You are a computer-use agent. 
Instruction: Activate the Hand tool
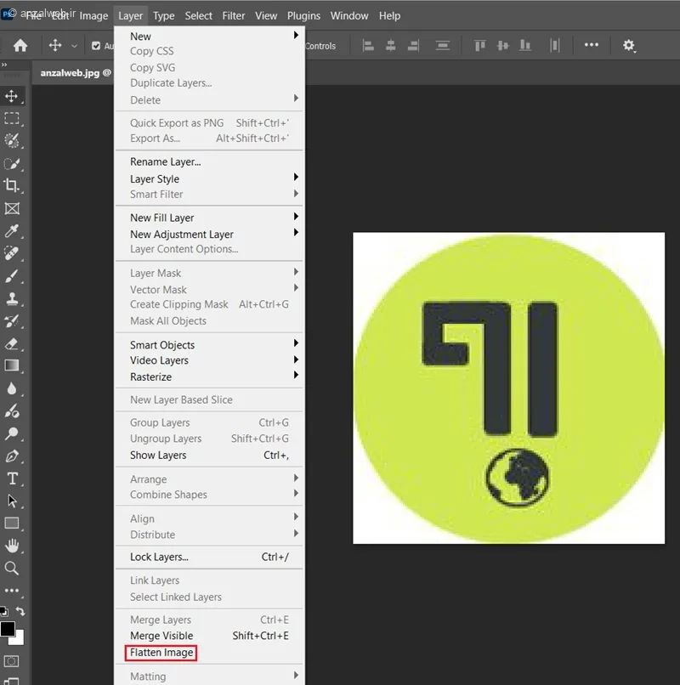12,546
